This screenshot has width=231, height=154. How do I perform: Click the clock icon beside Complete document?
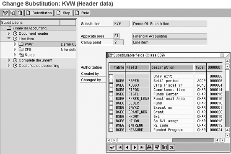point(15,60)
